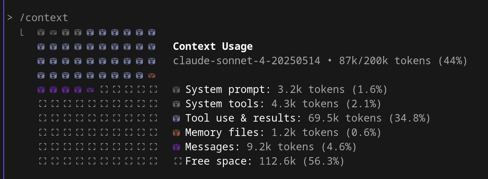This screenshot has height=179, width=488.
Task: Click the first gray block in the grid's top row
Action: [x=41, y=32]
